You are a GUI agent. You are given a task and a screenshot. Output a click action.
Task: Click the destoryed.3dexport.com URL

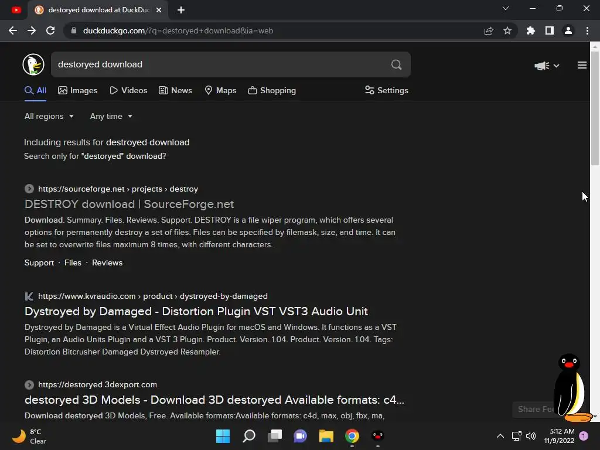(98, 384)
